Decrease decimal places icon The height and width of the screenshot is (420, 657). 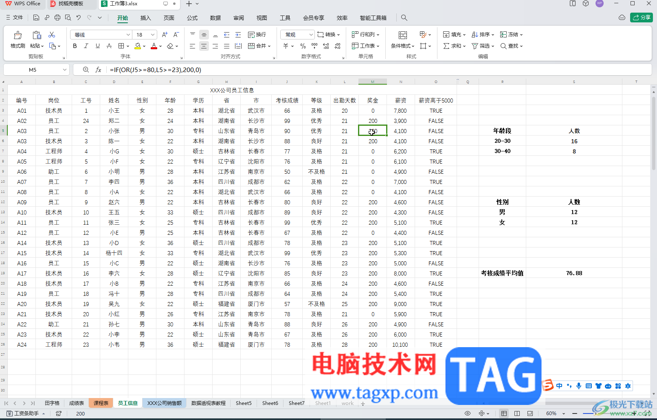point(338,46)
